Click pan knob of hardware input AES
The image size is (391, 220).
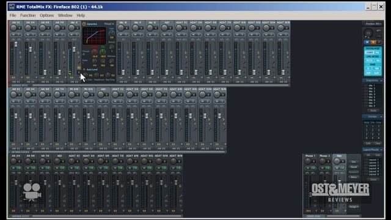point(164,28)
